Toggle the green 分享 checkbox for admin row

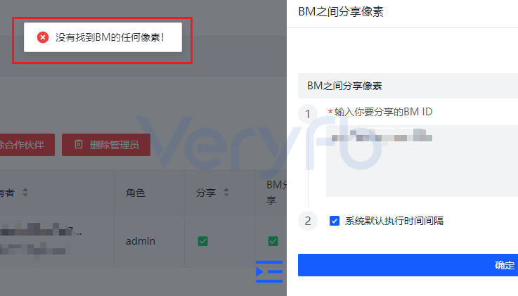pyautogui.click(x=203, y=241)
